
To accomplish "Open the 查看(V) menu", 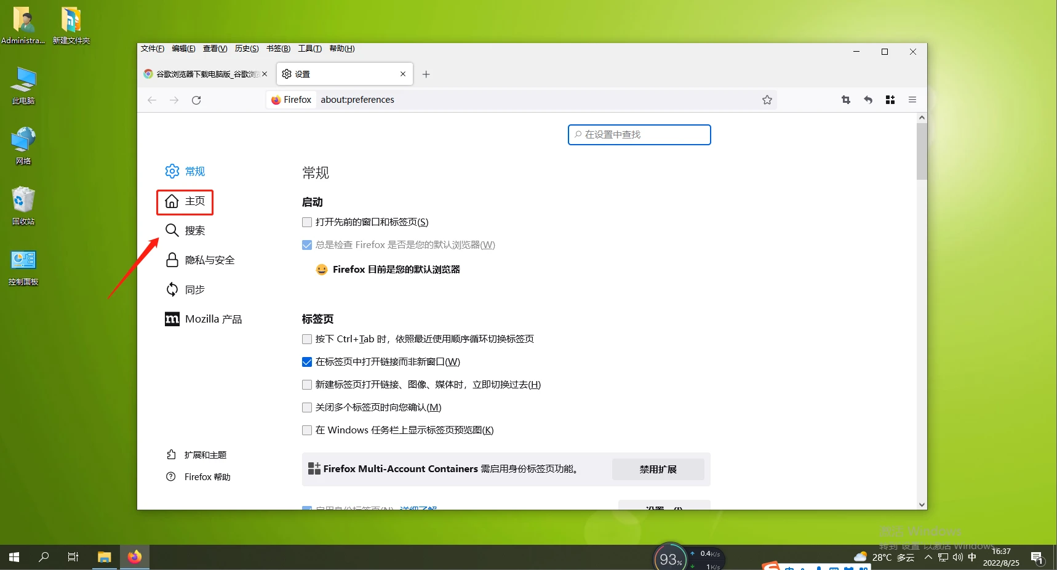I will click(x=215, y=49).
